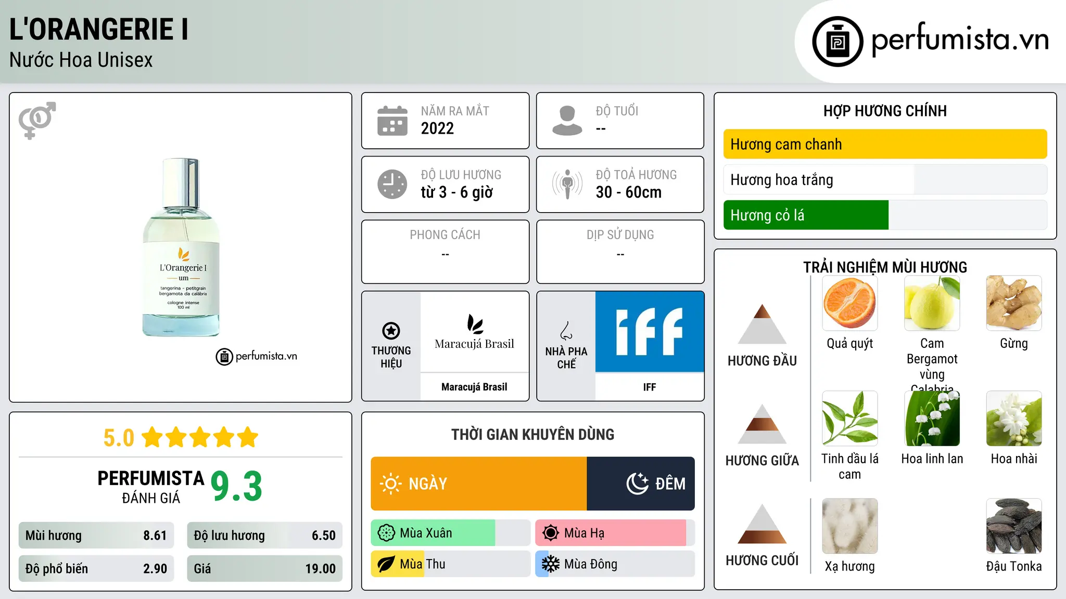This screenshot has height=599, width=1066.
Task: Click the snowflake icon for Mùa Đông
Action: (551, 564)
